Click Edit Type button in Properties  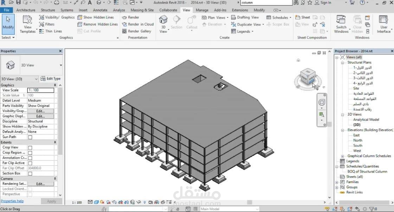tap(51, 79)
